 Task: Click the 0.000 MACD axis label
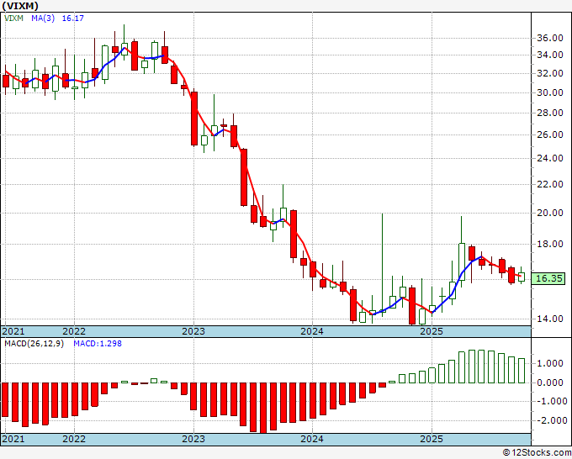pyautogui.click(x=549, y=382)
